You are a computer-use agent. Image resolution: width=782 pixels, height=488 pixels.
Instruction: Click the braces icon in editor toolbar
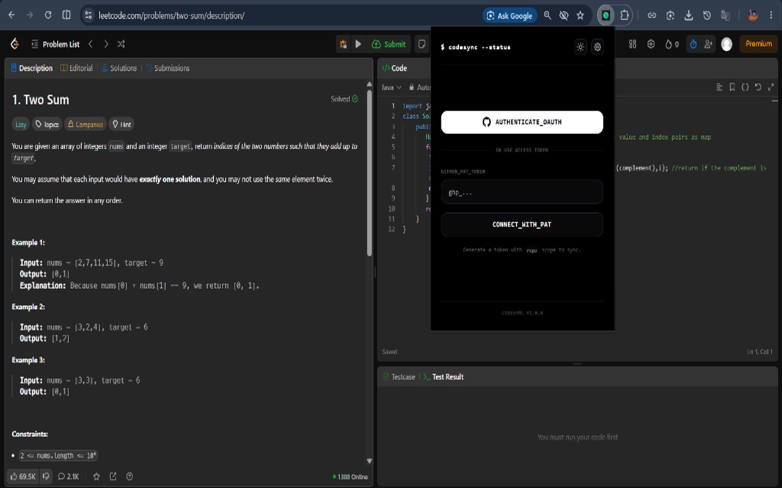[x=745, y=87]
